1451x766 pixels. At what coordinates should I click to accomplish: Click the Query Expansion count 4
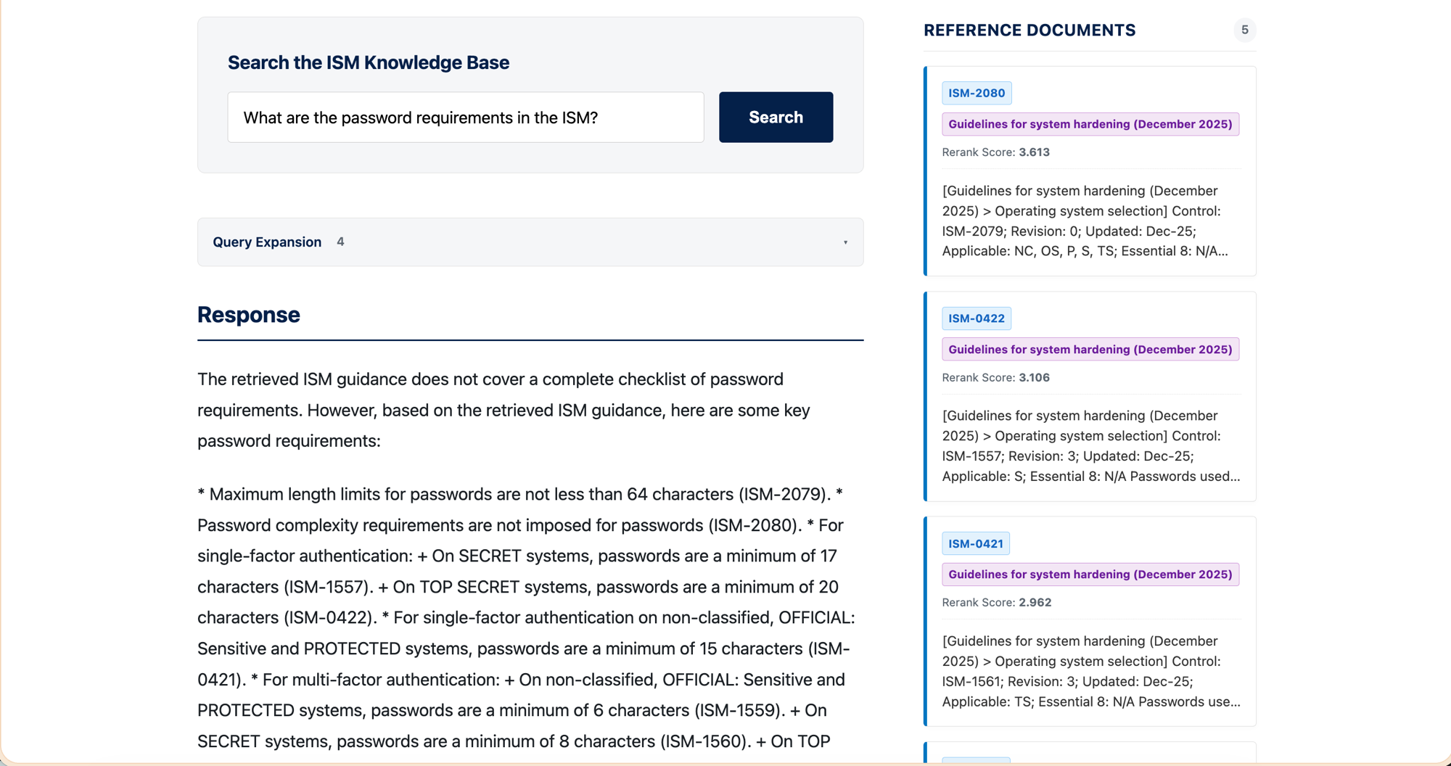[340, 242]
